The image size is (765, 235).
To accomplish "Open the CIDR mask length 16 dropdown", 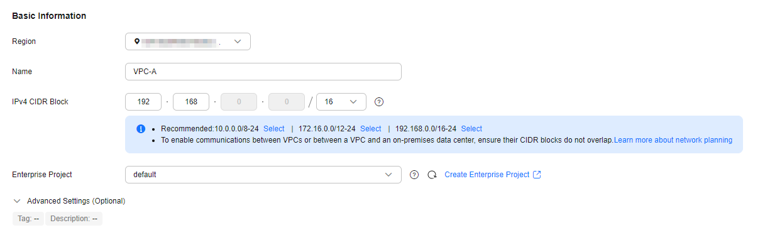I will pyautogui.click(x=341, y=102).
